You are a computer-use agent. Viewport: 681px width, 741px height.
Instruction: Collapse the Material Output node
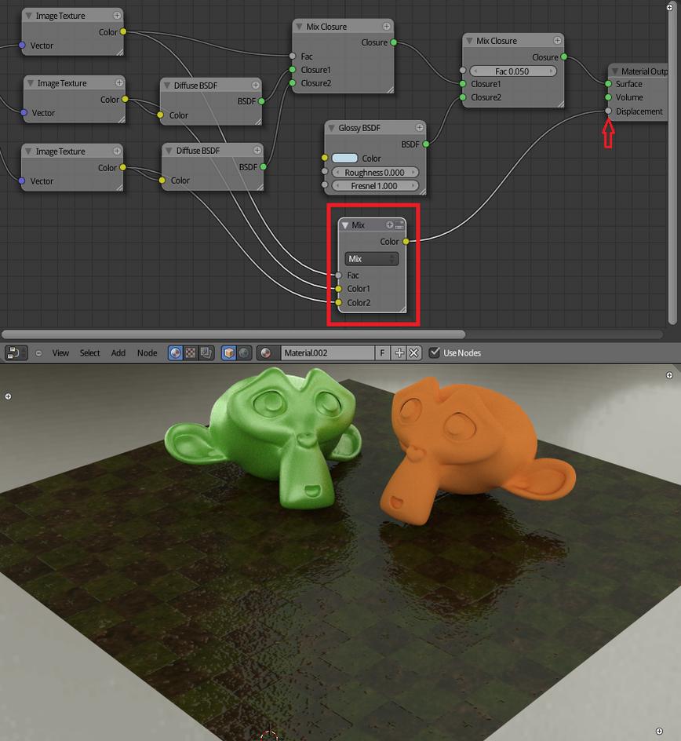[x=614, y=71]
